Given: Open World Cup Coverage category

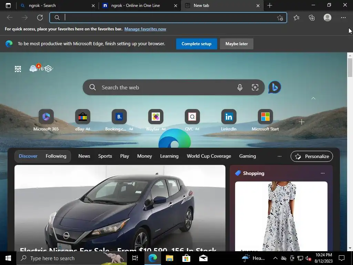Looking at the screenshot, I should 209,156.
